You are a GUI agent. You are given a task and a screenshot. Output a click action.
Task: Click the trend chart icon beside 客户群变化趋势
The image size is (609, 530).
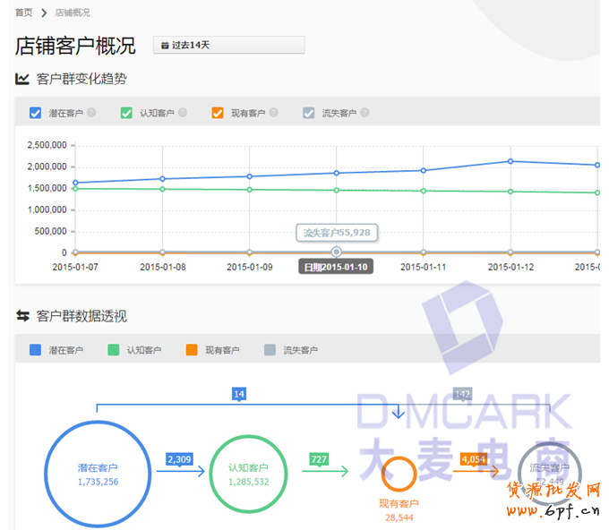22,79
